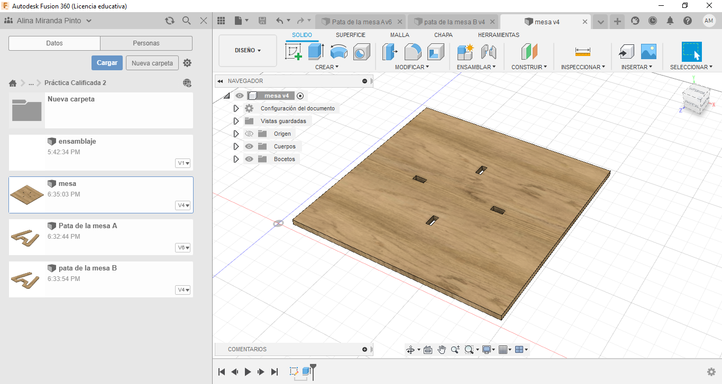Open the notifications bell

pos(670,21)
